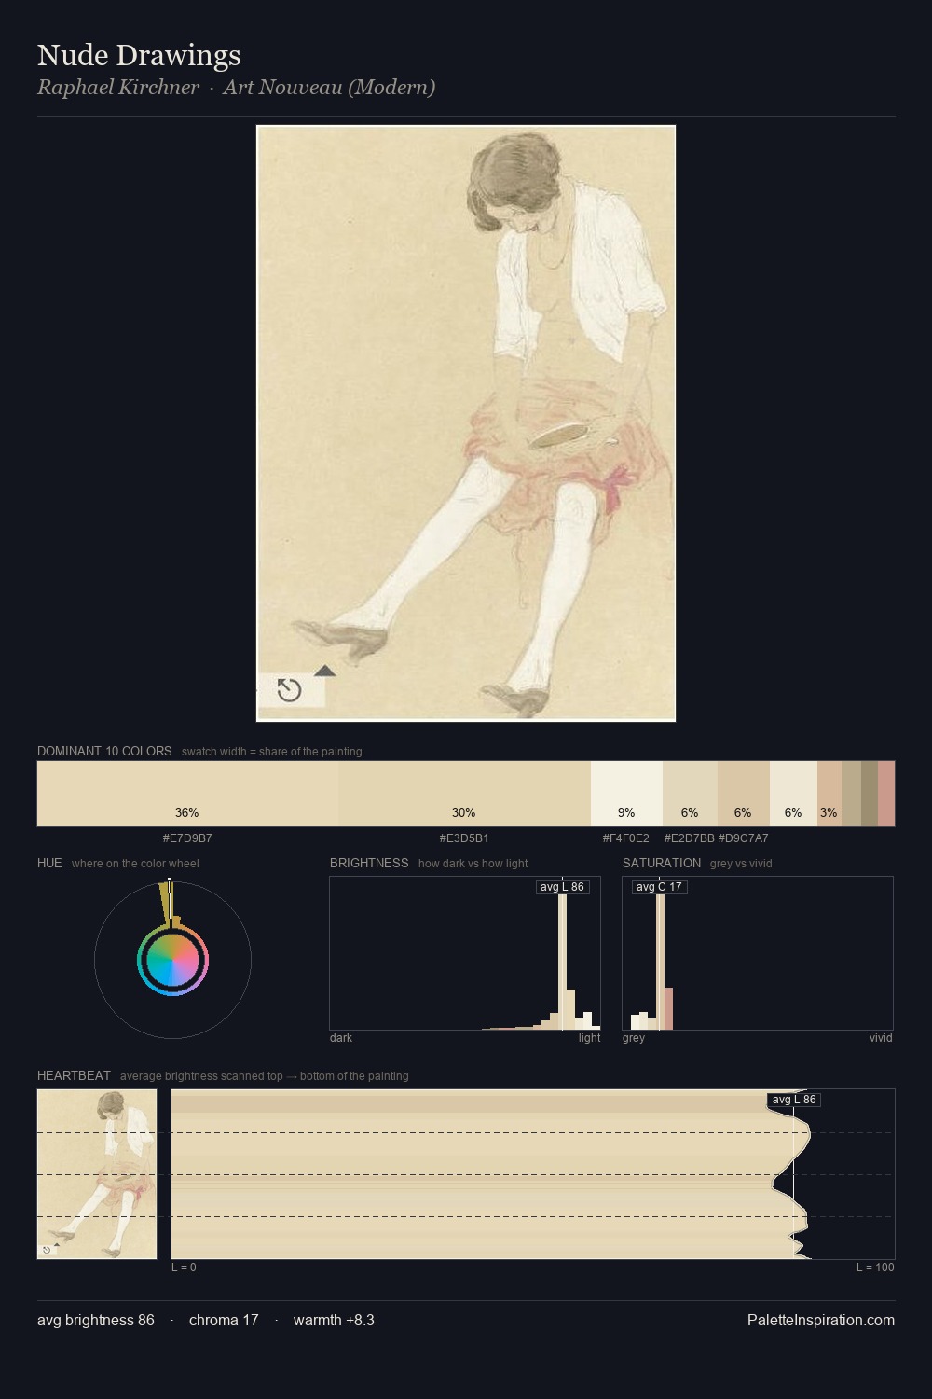Open the PaletteInspiration.com link

[x=821, y=1320]
